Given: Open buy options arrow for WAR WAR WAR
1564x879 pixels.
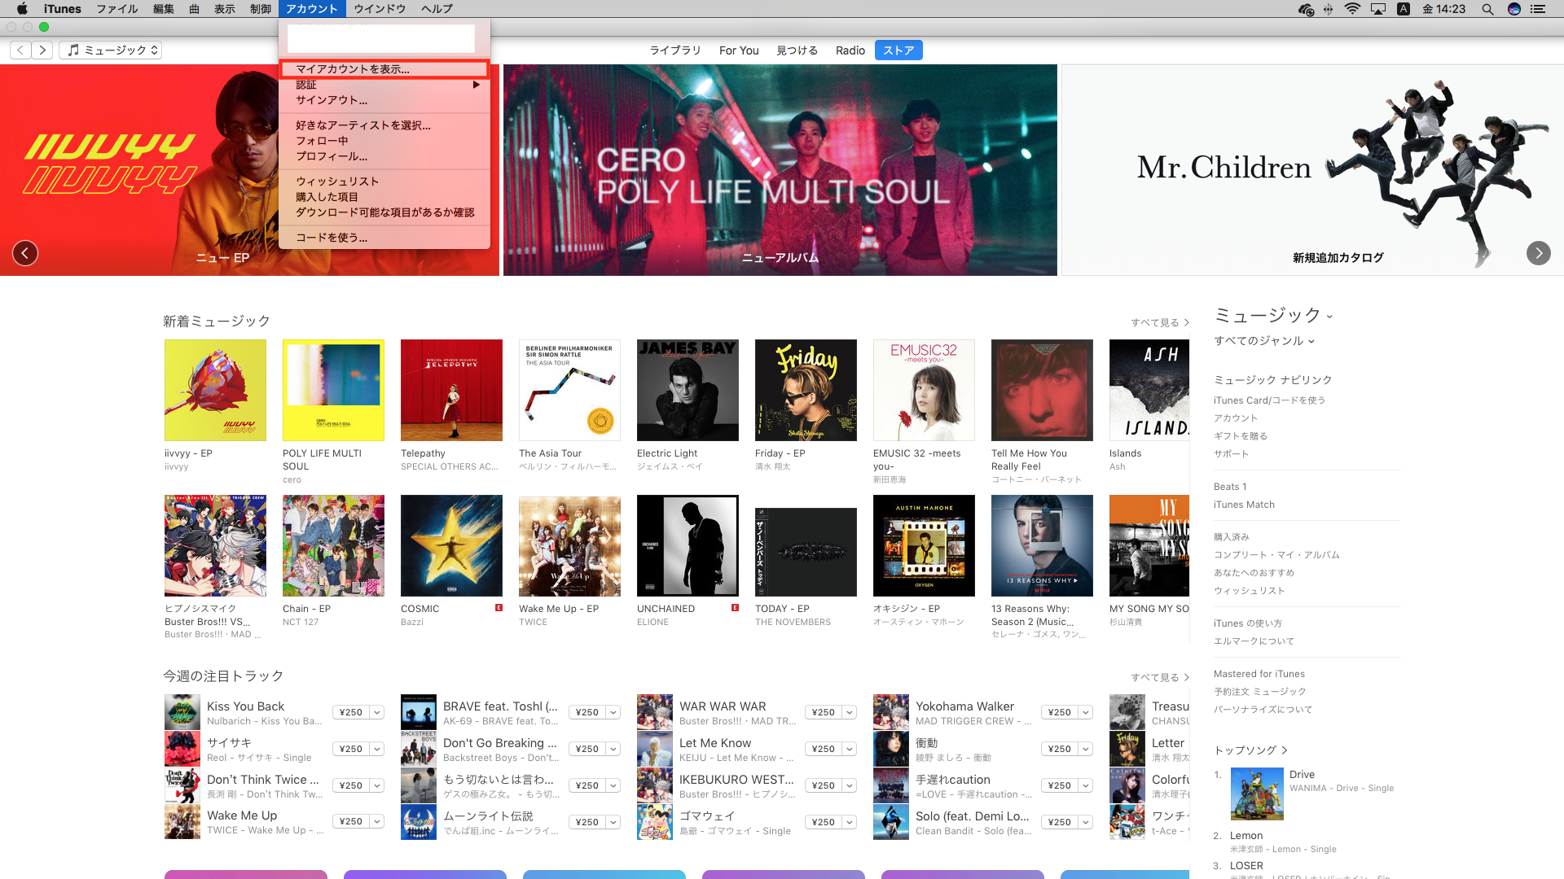Looking at the screenshot, I should tap(850, 712).
